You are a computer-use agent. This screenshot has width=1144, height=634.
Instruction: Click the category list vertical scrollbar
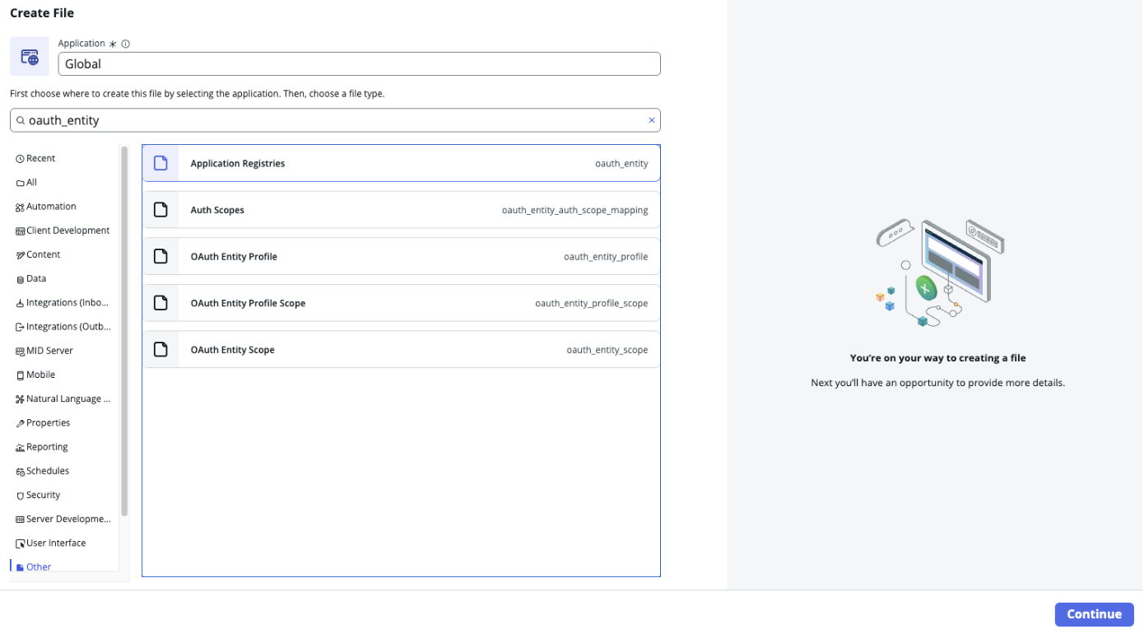pos(124,329)
